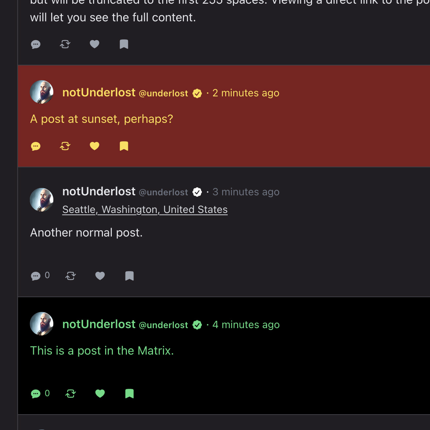Bookmark the Matrix post
This screenshot has height=430, width=430.
coord(129,394)
